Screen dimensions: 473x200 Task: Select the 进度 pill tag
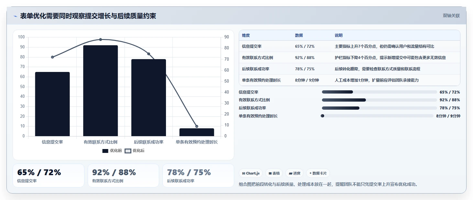tap(294, 173)
